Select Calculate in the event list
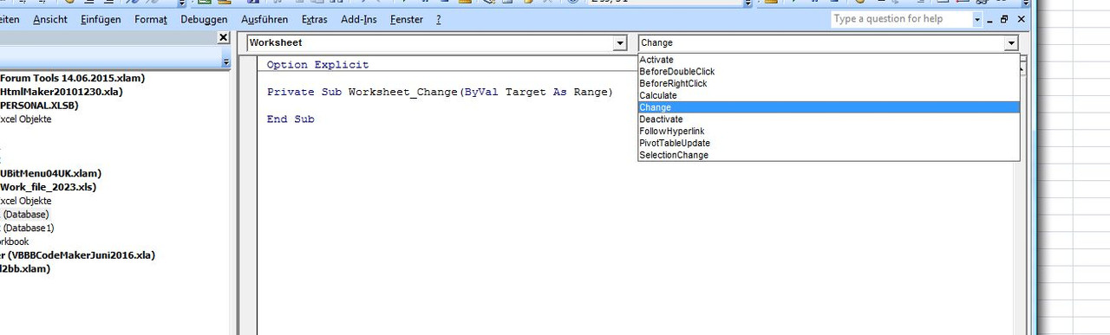The height and width of the screenshot is (335, 1110). [828, 95]
